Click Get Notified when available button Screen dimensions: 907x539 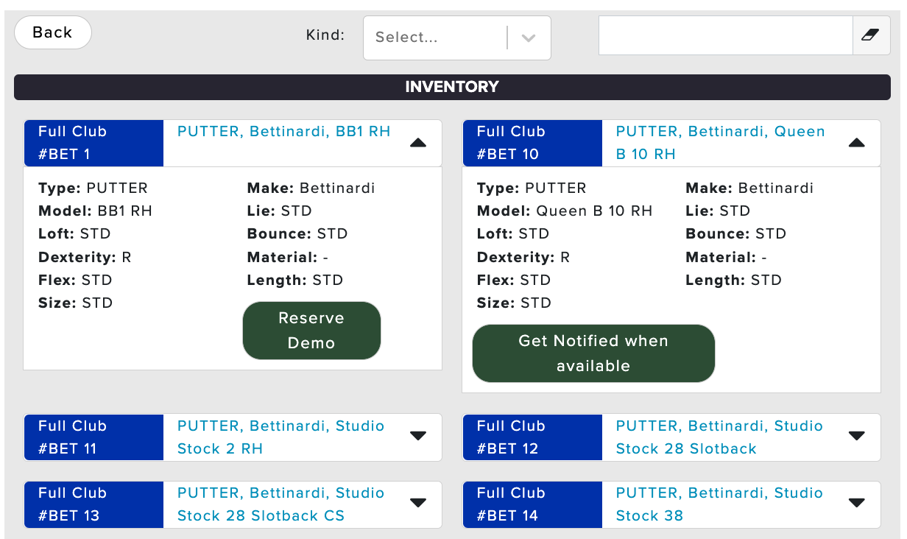pyautogui.click(x=593, y=353)
